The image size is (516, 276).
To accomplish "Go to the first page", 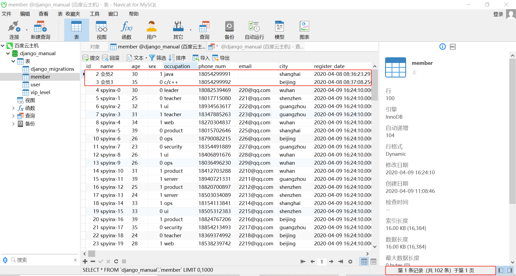I will pyautogui.click(x=303, y=261).
